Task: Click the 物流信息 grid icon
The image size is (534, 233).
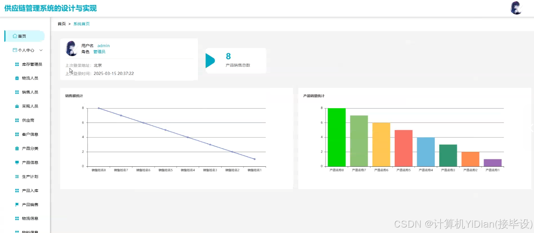Action: point(17,218)
